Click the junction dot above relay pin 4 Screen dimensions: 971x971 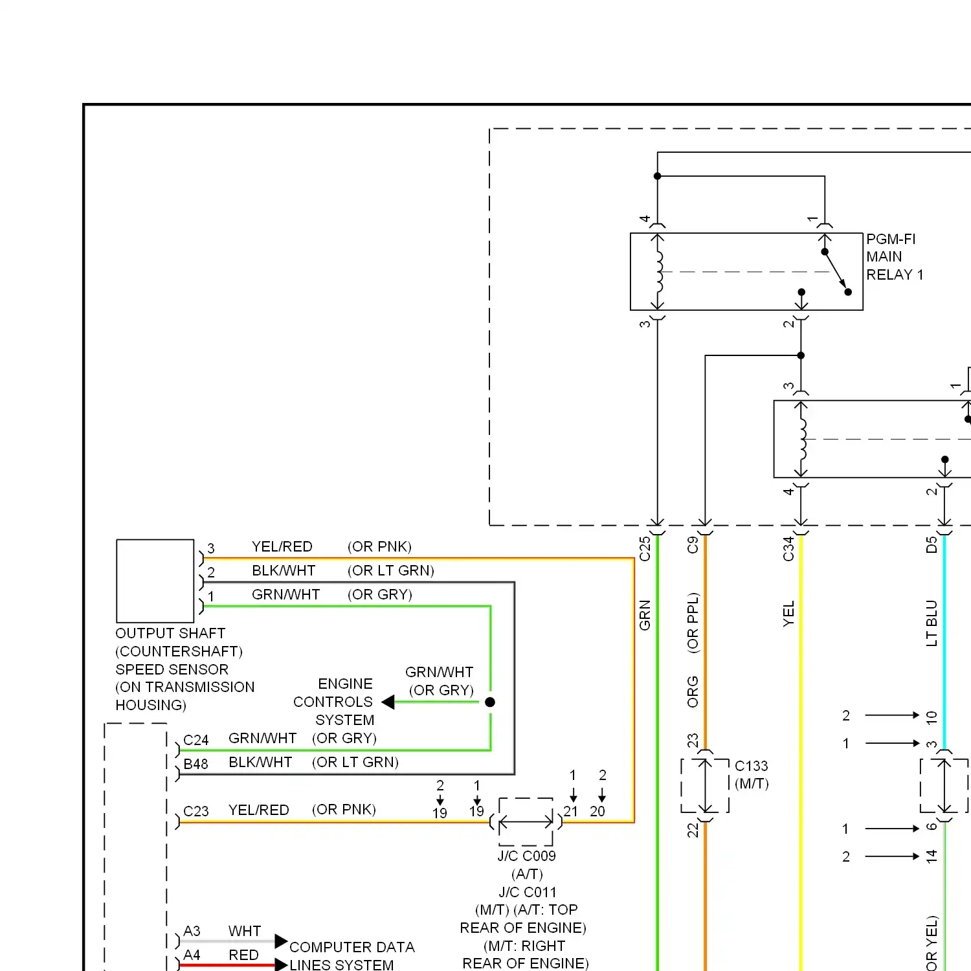click(x=657, y=176)
